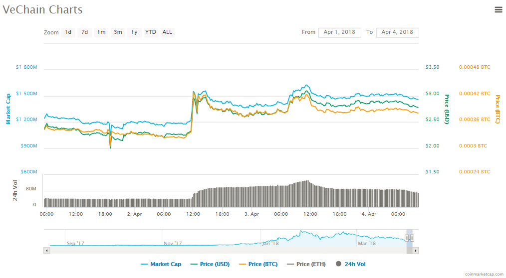Click the Price (BTC) vertical axis title

coord(498,109)
